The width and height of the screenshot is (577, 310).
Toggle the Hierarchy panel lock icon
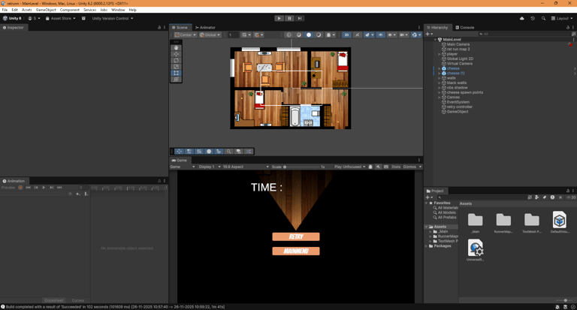tap(568, 27)
